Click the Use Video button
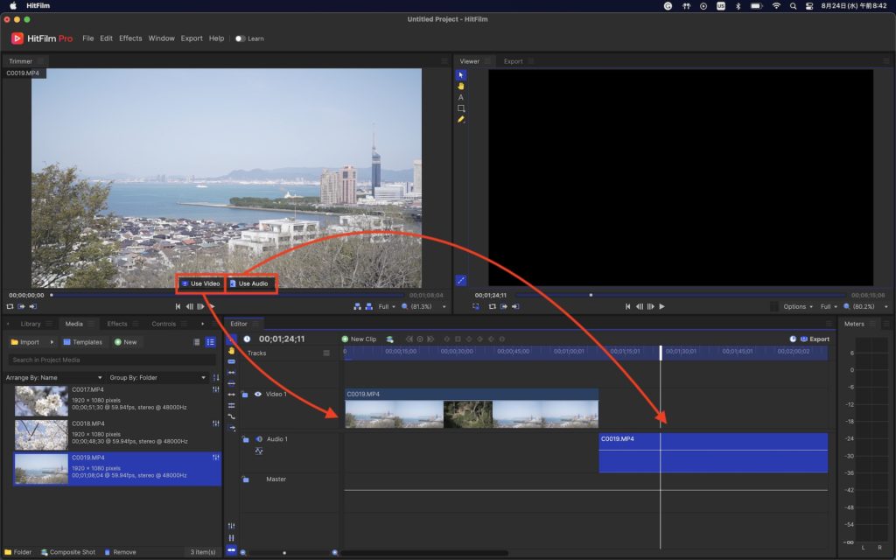The height and width of the screenshot is (560, 896). coord(201,283)
